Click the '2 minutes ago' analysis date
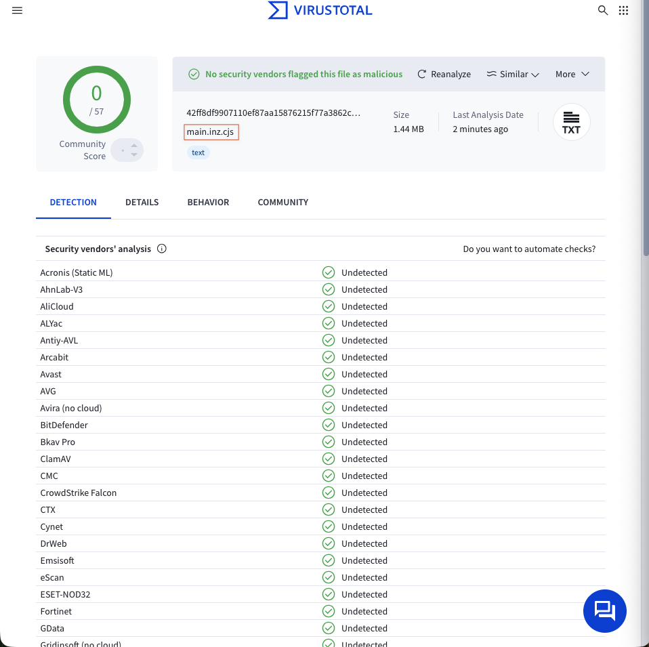The width and height of the screenshot is (649, 647). (480, 129)
